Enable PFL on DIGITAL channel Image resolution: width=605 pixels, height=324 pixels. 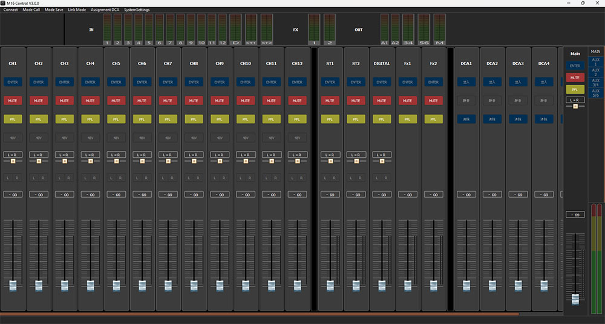click(382, 119)
